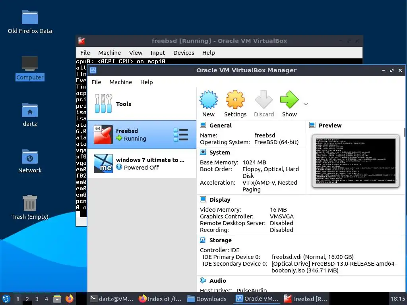Open the dartz home folder icon
The image size is (407, 305).
(29, 115)
